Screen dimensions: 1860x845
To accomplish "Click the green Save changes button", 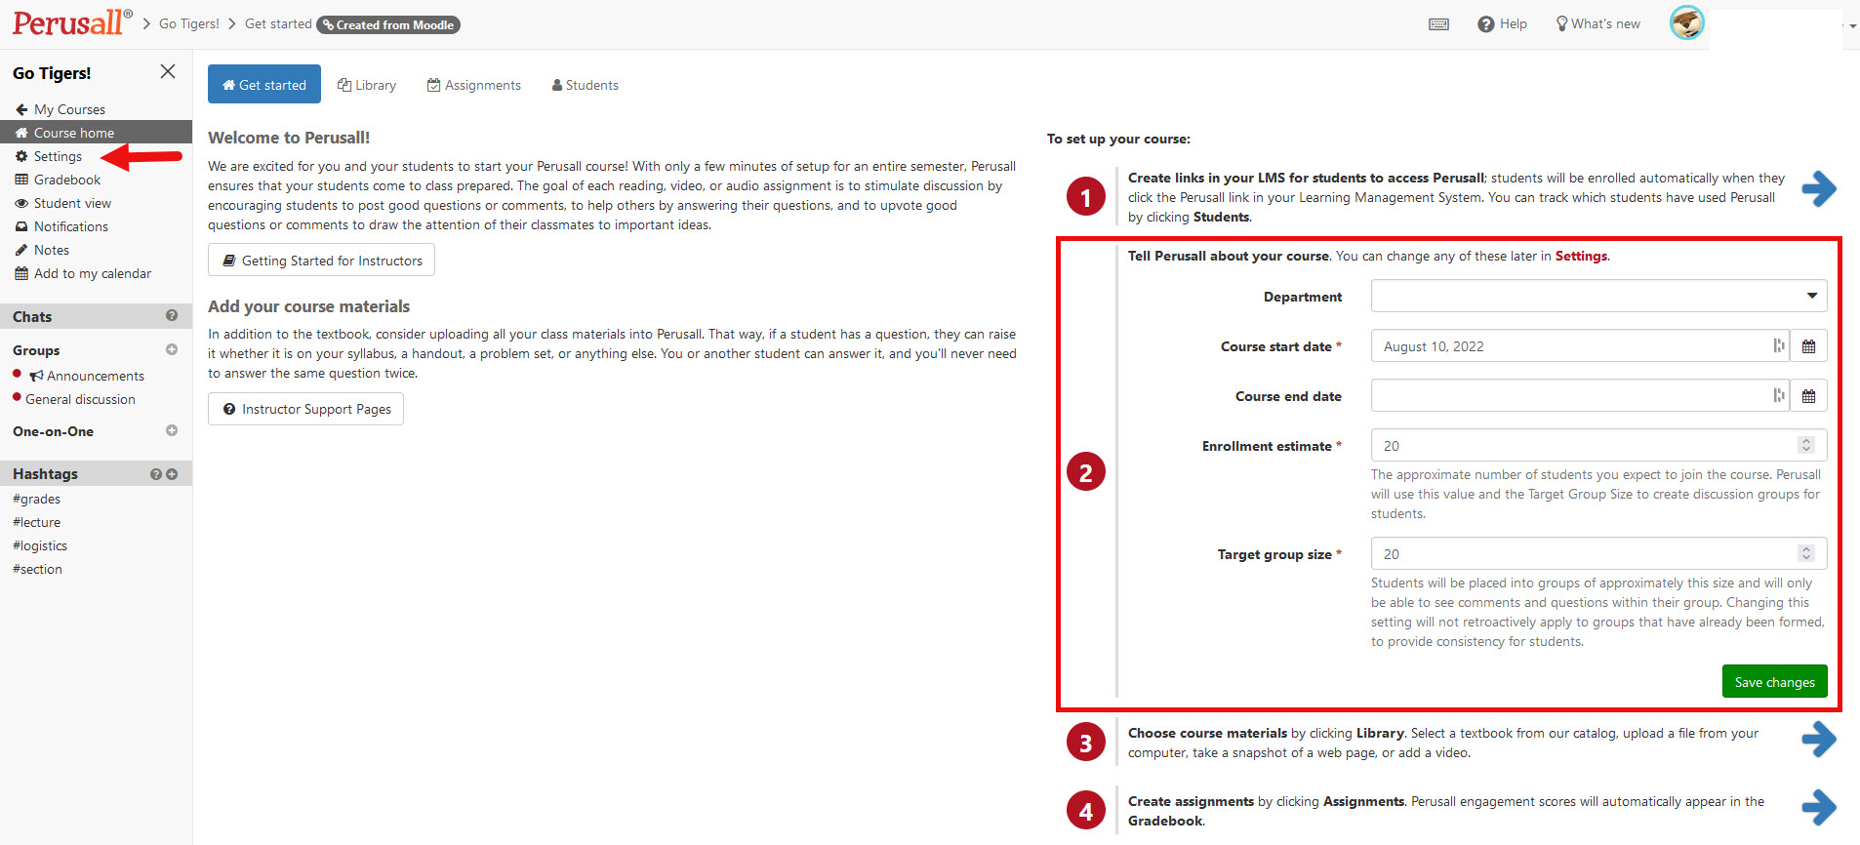I will point(1774,681).
